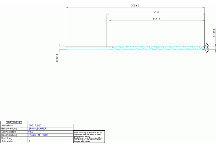
Task: Select the (215) reference dimension text
Action: (x=156, y=12)
